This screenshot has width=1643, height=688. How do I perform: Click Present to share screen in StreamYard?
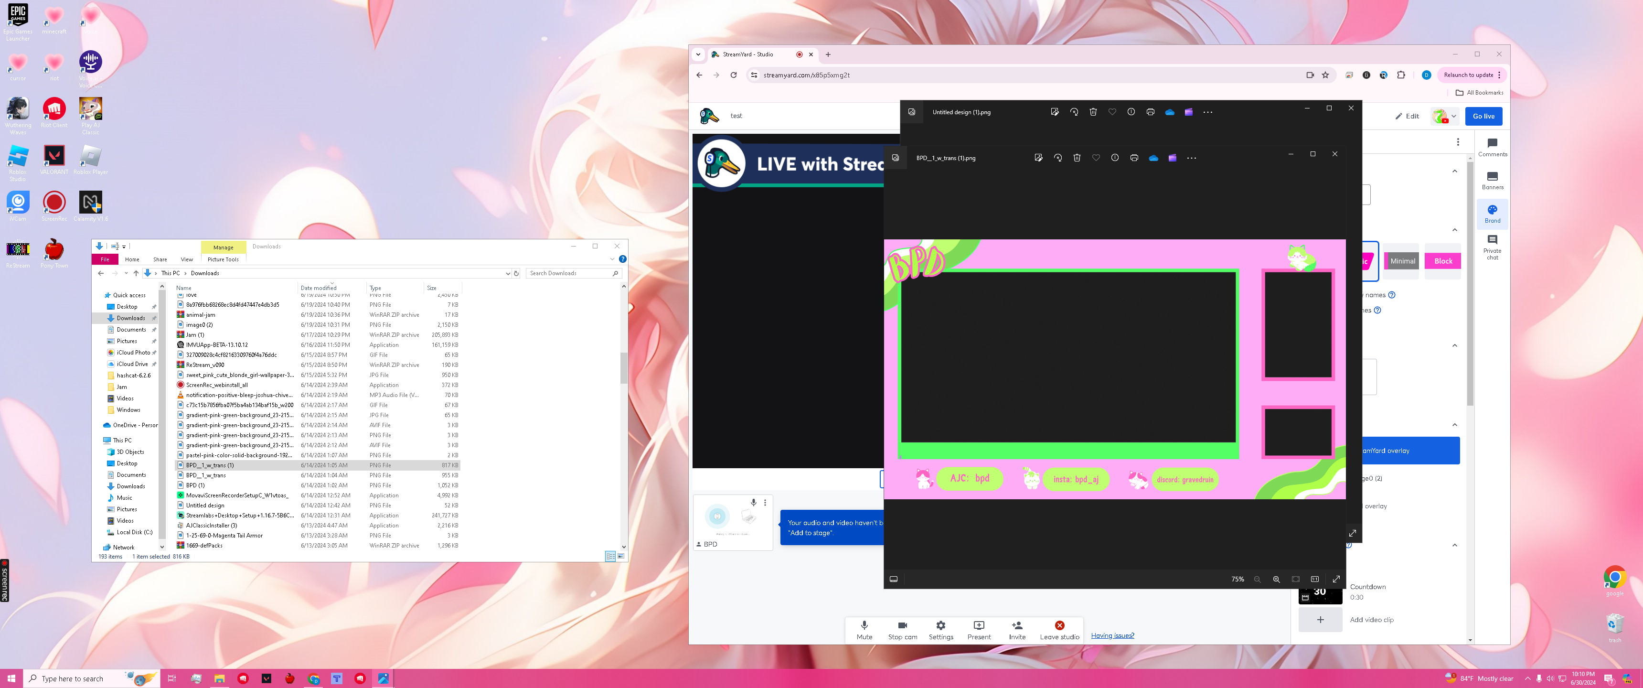(979, 629)
